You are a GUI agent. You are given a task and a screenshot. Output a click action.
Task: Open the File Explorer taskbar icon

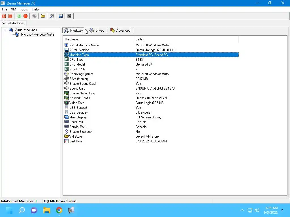(x=47, y=210)
